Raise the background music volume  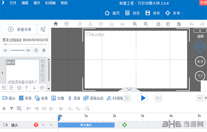tap(29, 50)
